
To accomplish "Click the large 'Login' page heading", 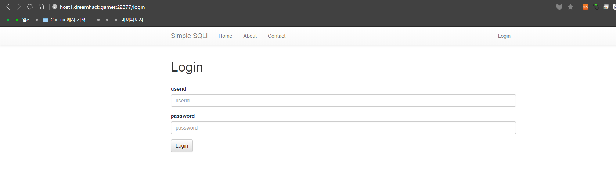I will [x=187, y=67].
